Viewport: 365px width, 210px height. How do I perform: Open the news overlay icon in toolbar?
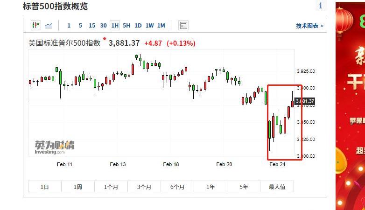click(x=183, y=26)
